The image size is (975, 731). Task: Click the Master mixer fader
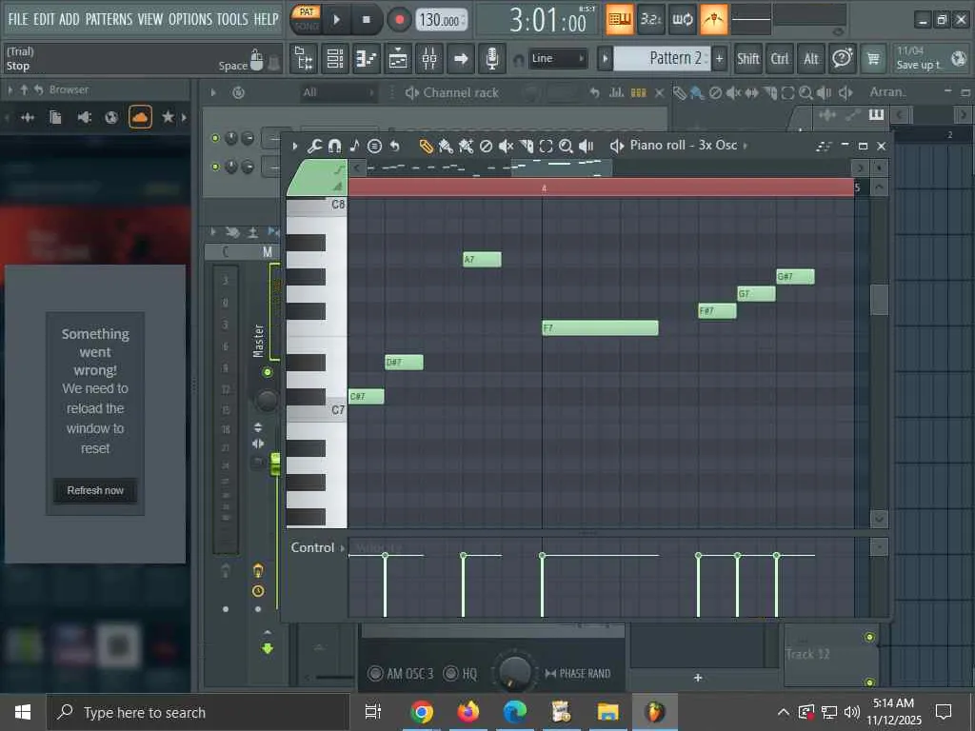pyautogui.click(x=275, y=464)
